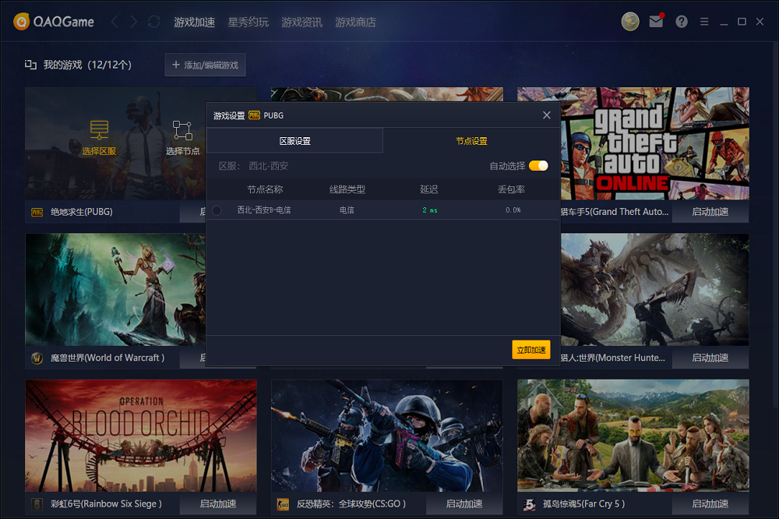Go forward with the right arrow
This screenshot has width=779, height=519.
click(134, 21)
